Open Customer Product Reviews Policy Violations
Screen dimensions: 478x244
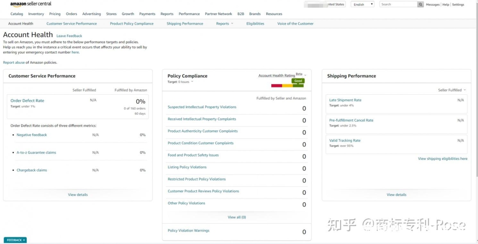point(204,191)
